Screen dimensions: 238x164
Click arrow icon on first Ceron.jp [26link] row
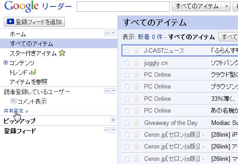pyautogui.click(x=137, y=146)
